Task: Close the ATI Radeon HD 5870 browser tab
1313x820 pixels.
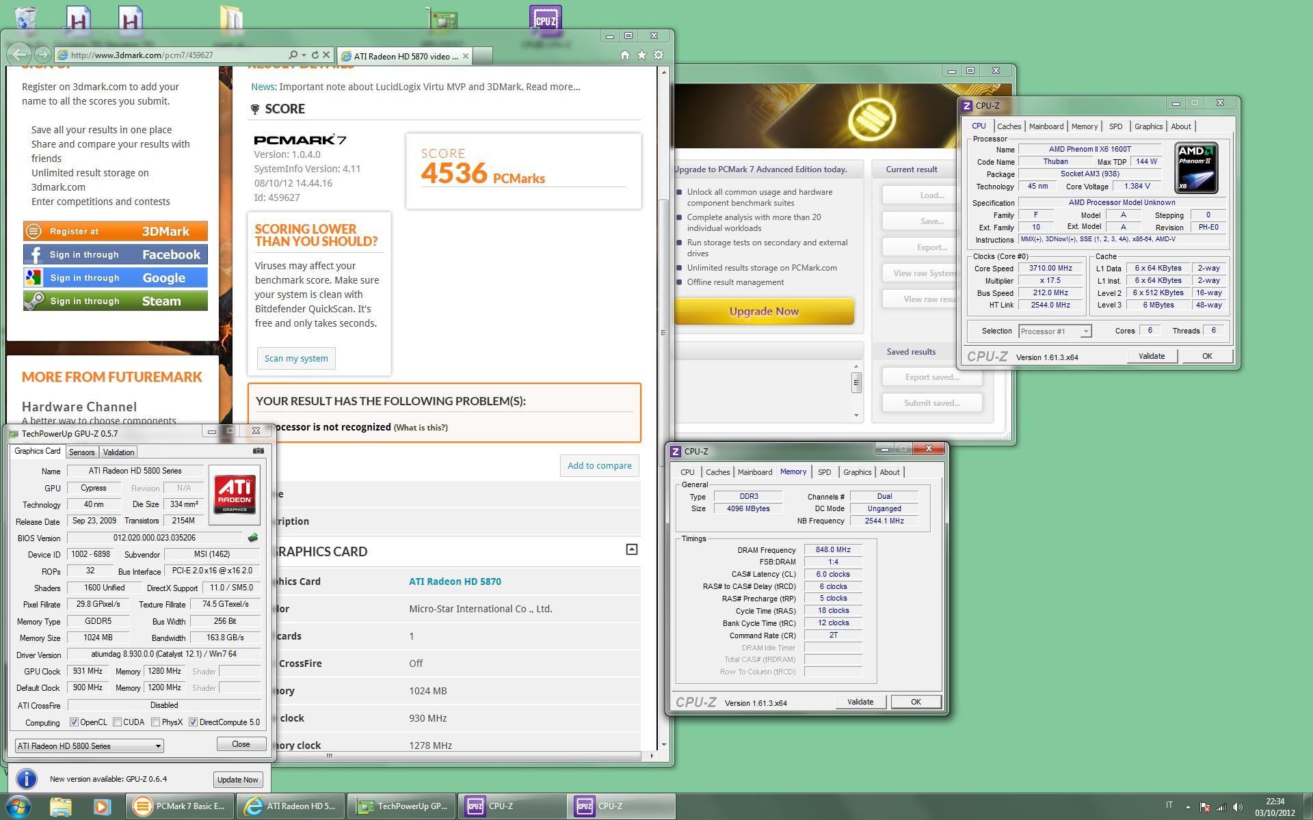Action: click(465, 56)
